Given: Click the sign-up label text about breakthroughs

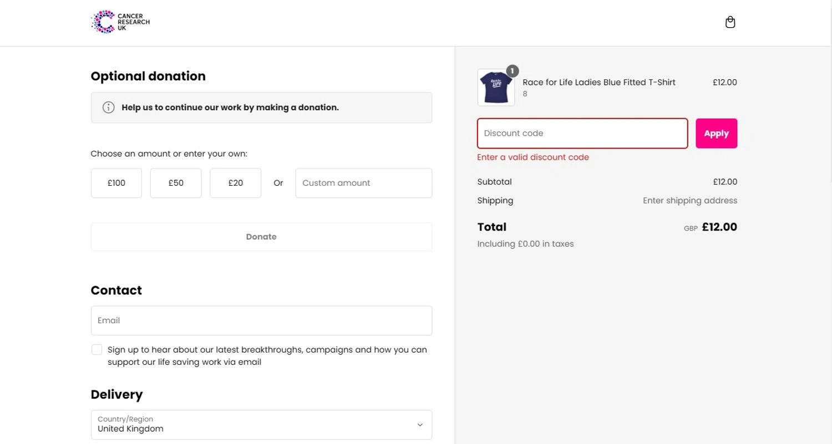Looking at the screenshot, I should click(x=267, y=356).
